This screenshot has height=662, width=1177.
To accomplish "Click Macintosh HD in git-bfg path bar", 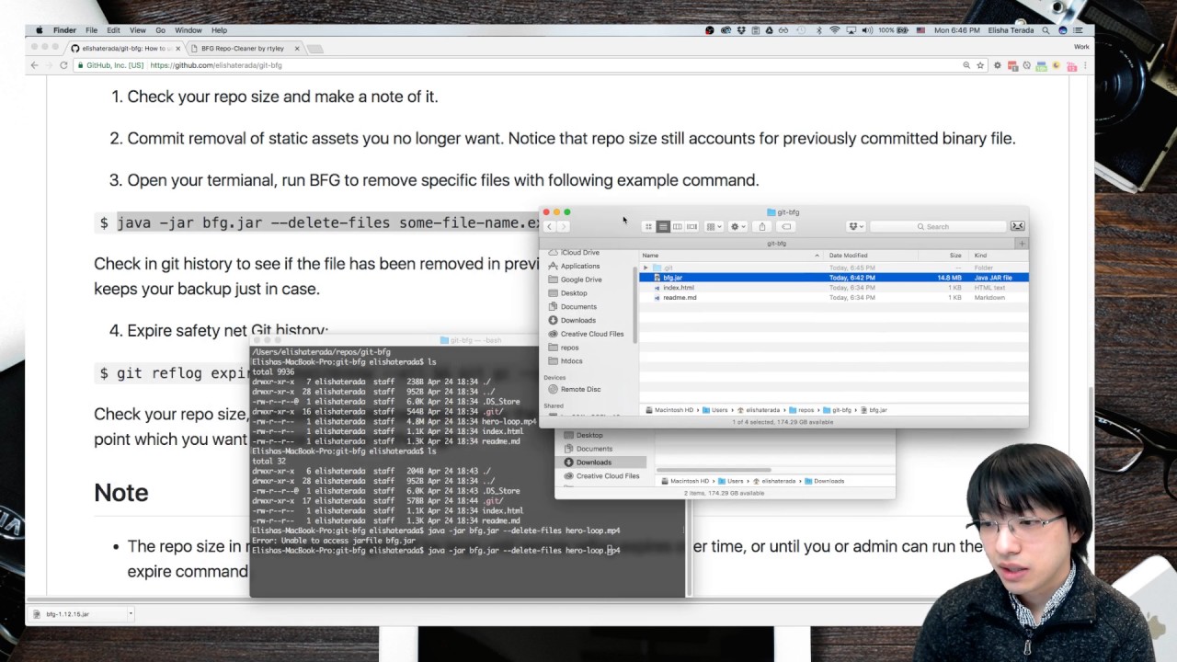I will pyautogui.click(x=669, y=410).
